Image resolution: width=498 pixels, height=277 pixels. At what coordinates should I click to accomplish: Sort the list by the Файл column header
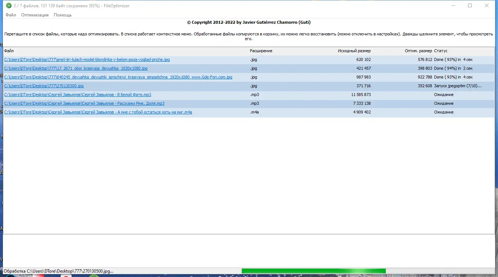pyautogui.click(x=9, y=51)
